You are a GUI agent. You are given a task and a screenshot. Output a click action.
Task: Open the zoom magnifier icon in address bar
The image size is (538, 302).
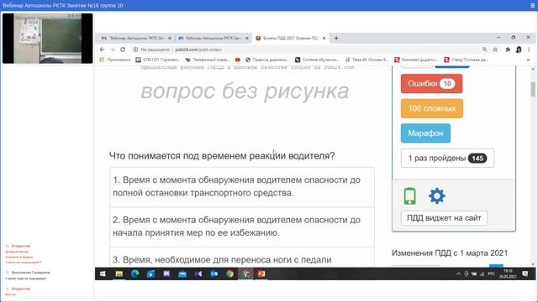click(x=484, y=49)
